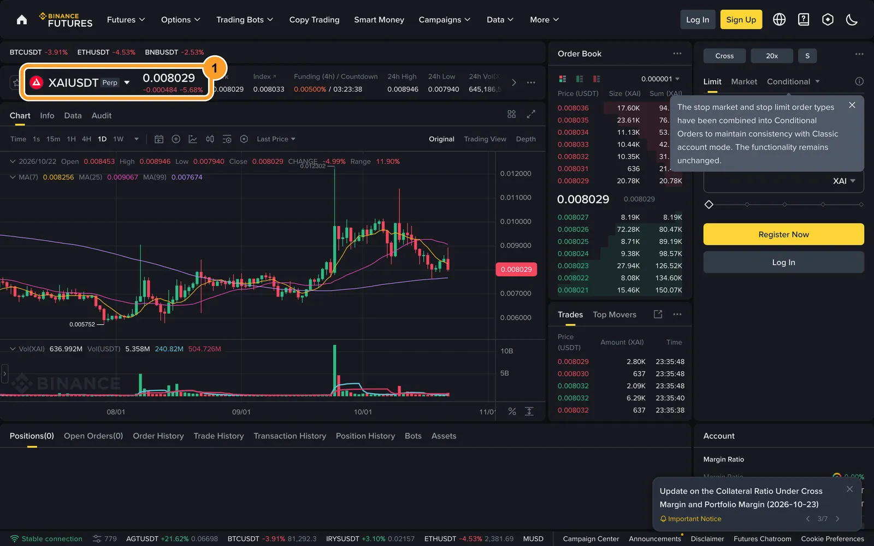Click Register Now button
The image size is (874, 546).
[x=783, y=234]
